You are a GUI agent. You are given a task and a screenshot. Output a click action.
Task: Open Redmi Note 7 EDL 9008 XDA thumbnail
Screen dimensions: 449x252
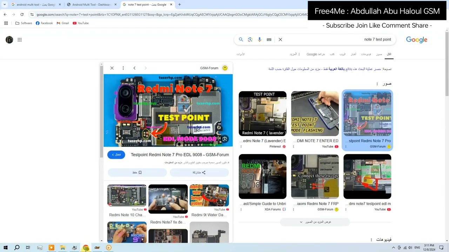click(262, 176)
